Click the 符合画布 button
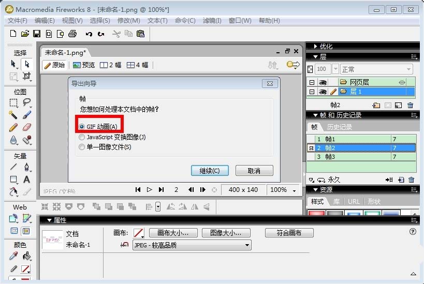Image resolution: width=424 pixels, height=284 pixels. pyautogui.click(x=289, y=233)
